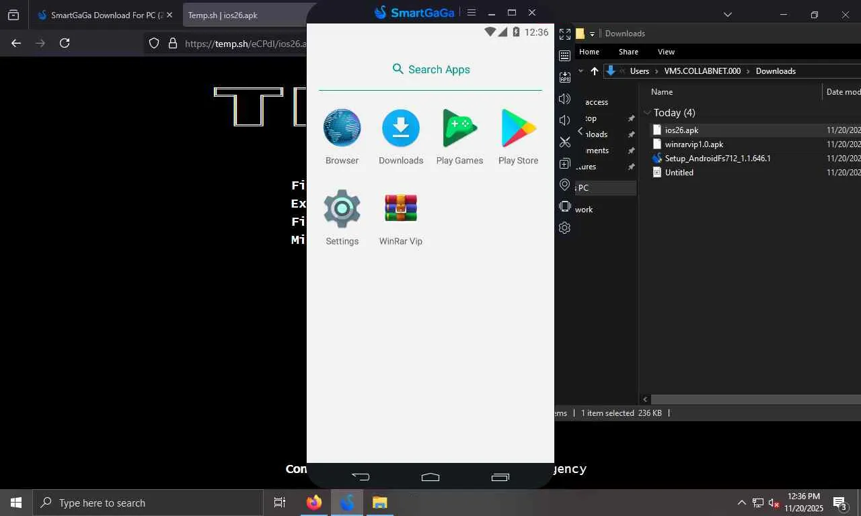861x516 pixels.
Task: Collapse the Today (4) file group
Action: coord(648,113)
